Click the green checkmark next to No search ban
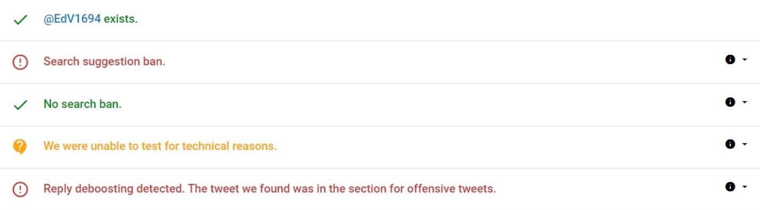The height and width of the screenshot is (210, 760). tap(20, 105)
